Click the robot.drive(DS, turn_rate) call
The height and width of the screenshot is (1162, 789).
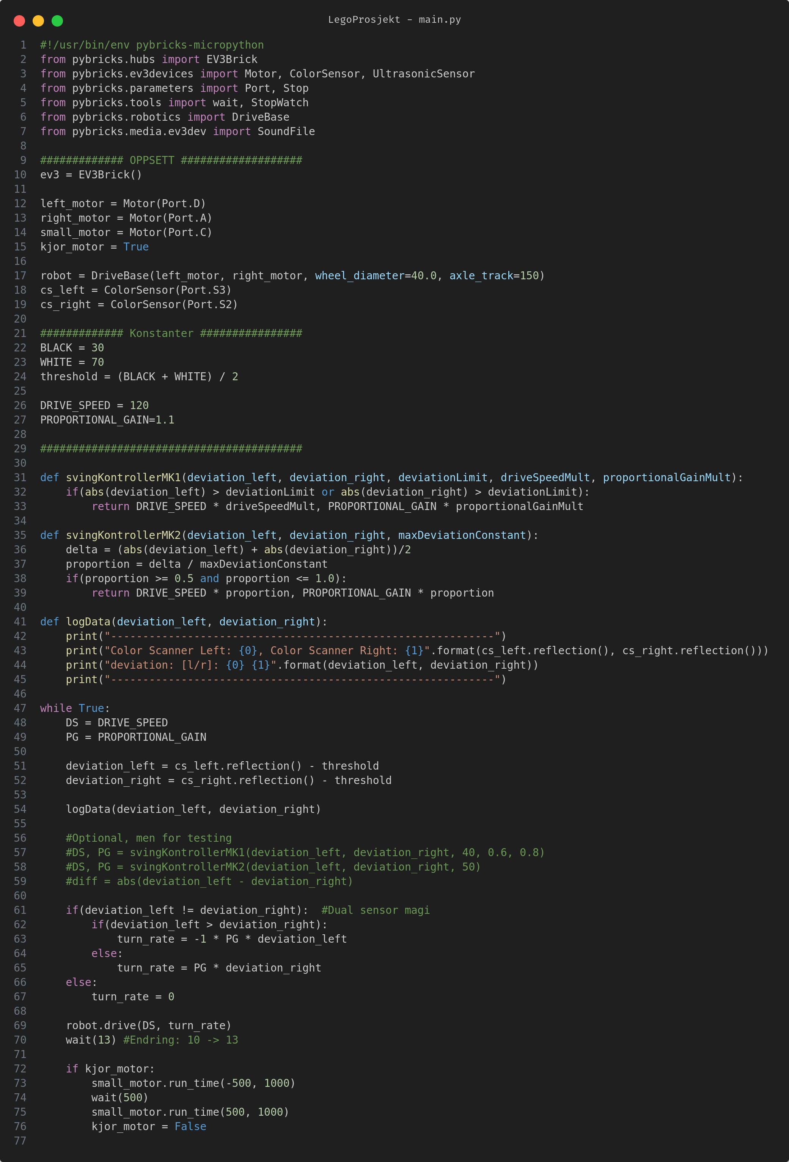148,1025
